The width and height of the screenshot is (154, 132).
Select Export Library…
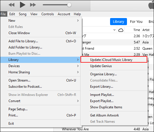click(114, 87)
